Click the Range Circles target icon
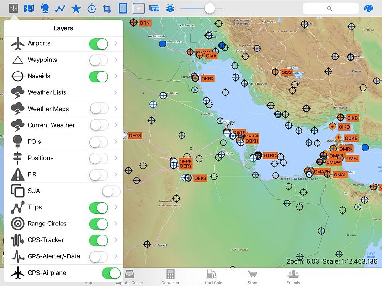382x286 pixels. pyautogui.click(x=18, y=224)
